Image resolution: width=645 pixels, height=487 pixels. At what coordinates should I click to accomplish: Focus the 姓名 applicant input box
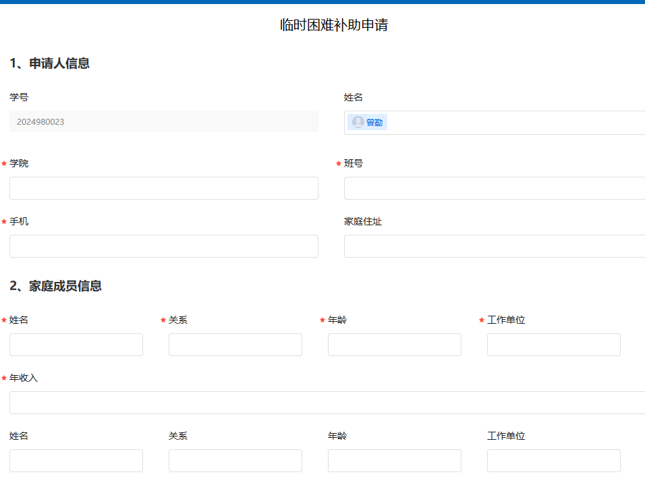pos(495,123)
